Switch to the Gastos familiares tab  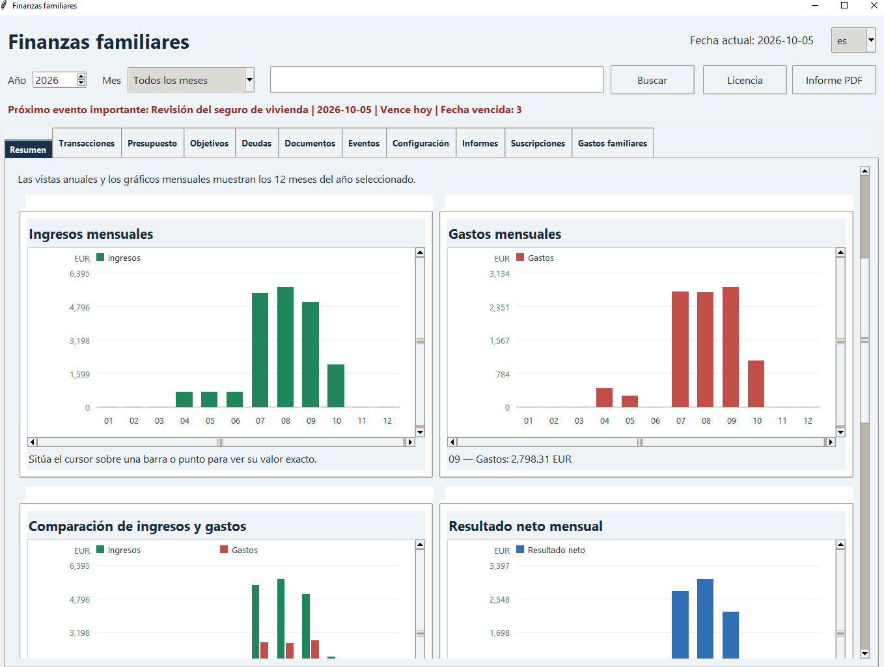tap(613, 143)
